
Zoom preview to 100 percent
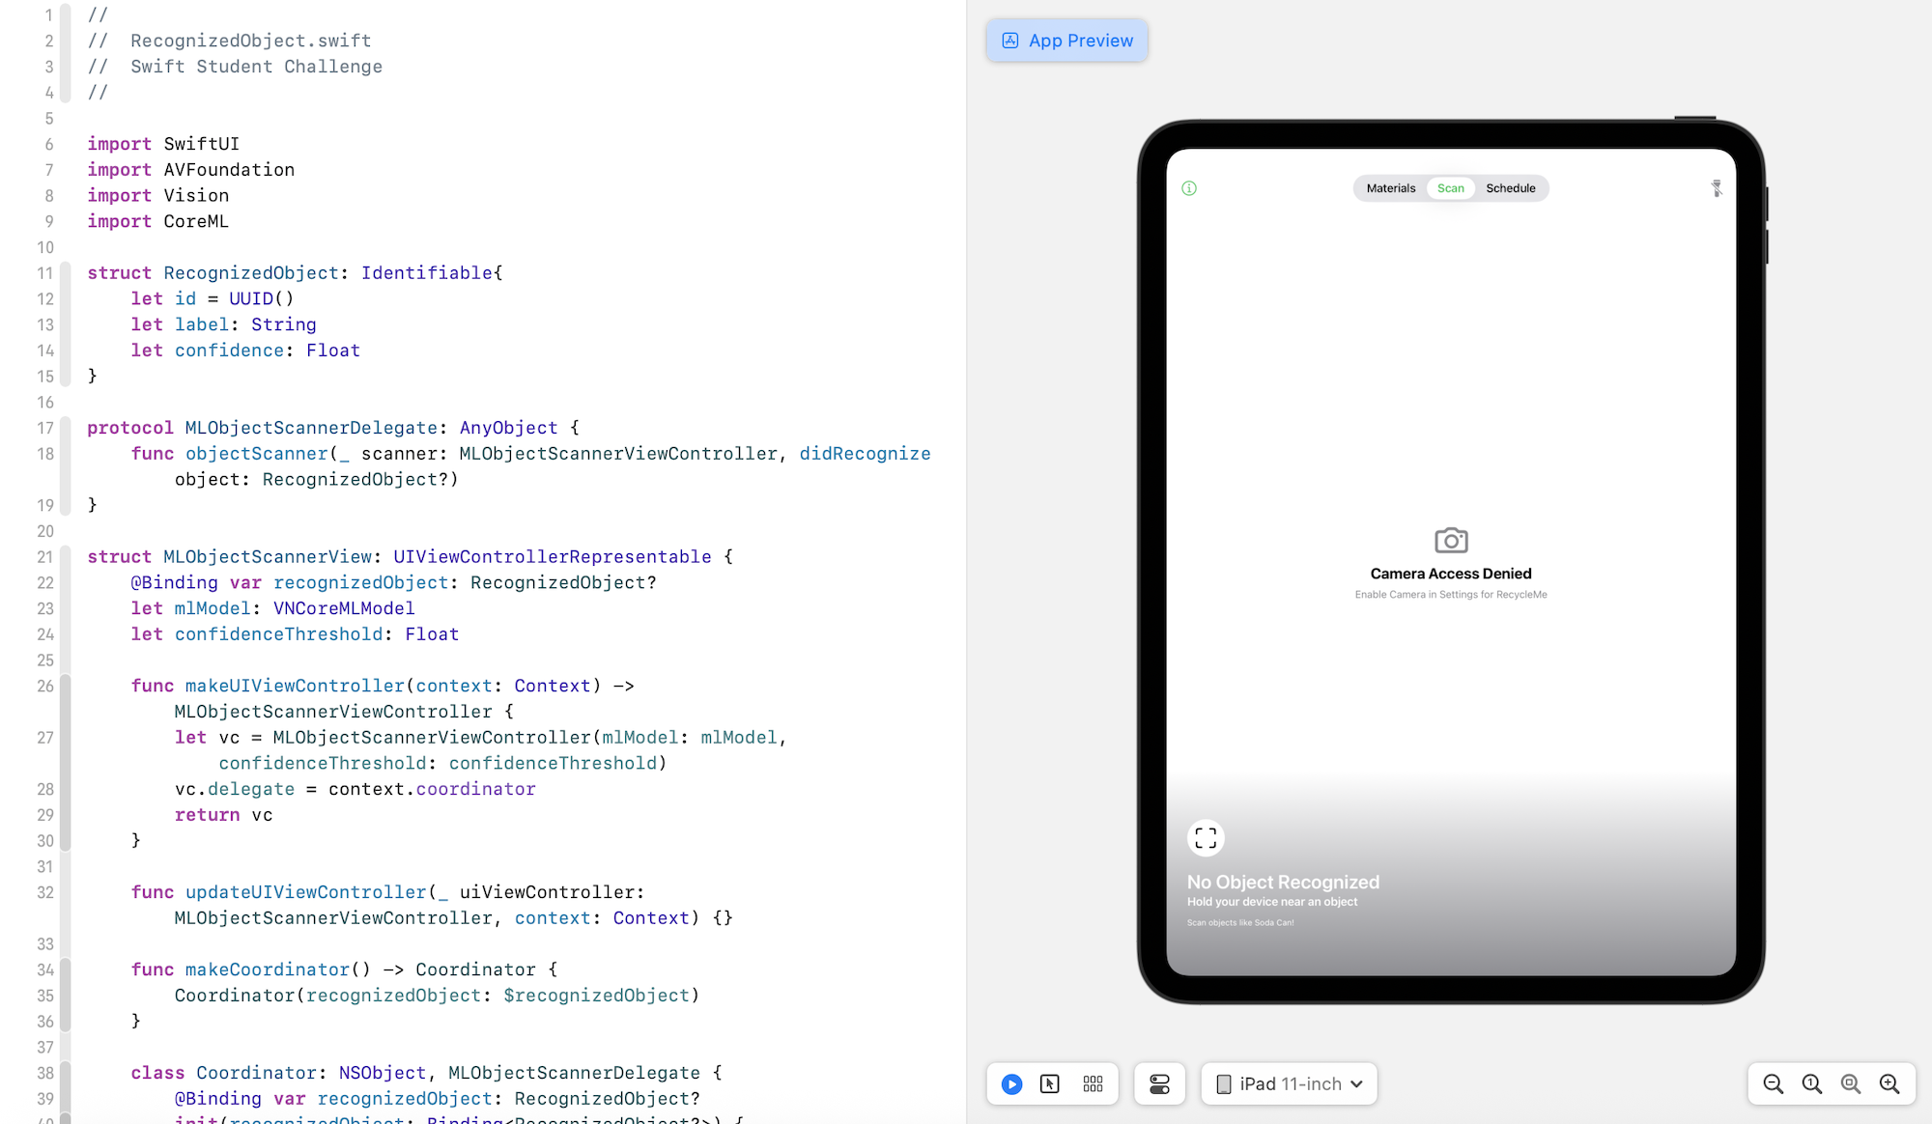[1811, 1084]
